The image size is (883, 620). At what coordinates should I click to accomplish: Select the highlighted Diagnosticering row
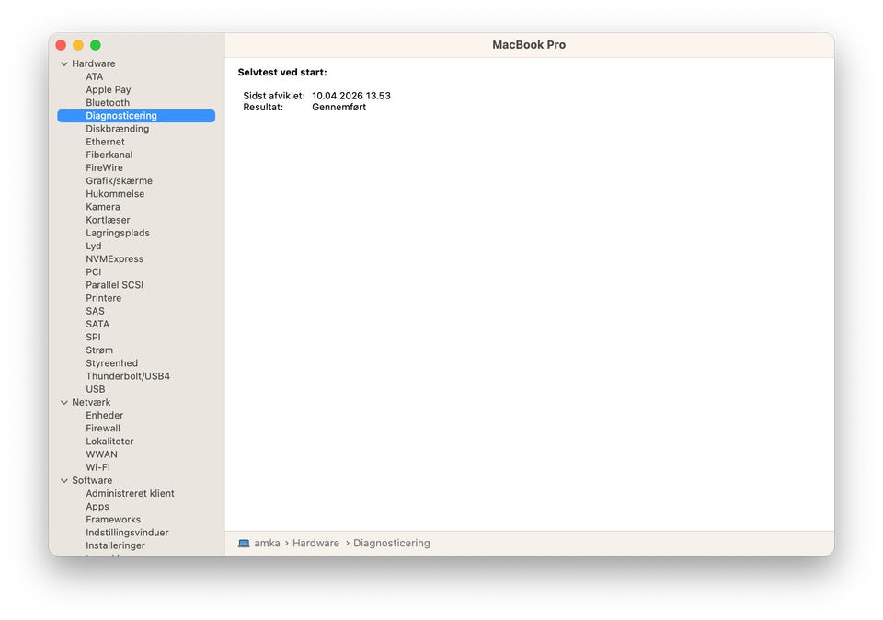(x=136, y=115)
